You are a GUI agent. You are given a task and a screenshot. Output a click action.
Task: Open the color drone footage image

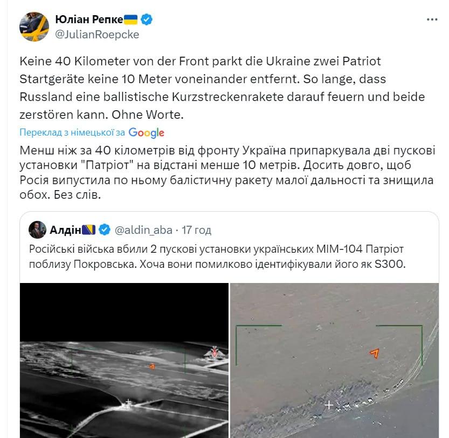pyautogui.click(x=334, y=360)
